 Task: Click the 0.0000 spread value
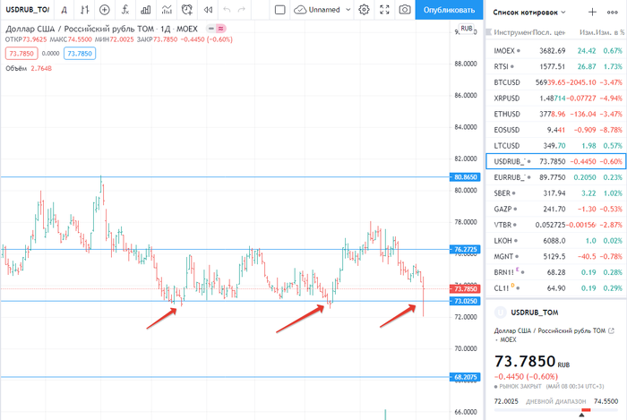click(x=51, y=54)
